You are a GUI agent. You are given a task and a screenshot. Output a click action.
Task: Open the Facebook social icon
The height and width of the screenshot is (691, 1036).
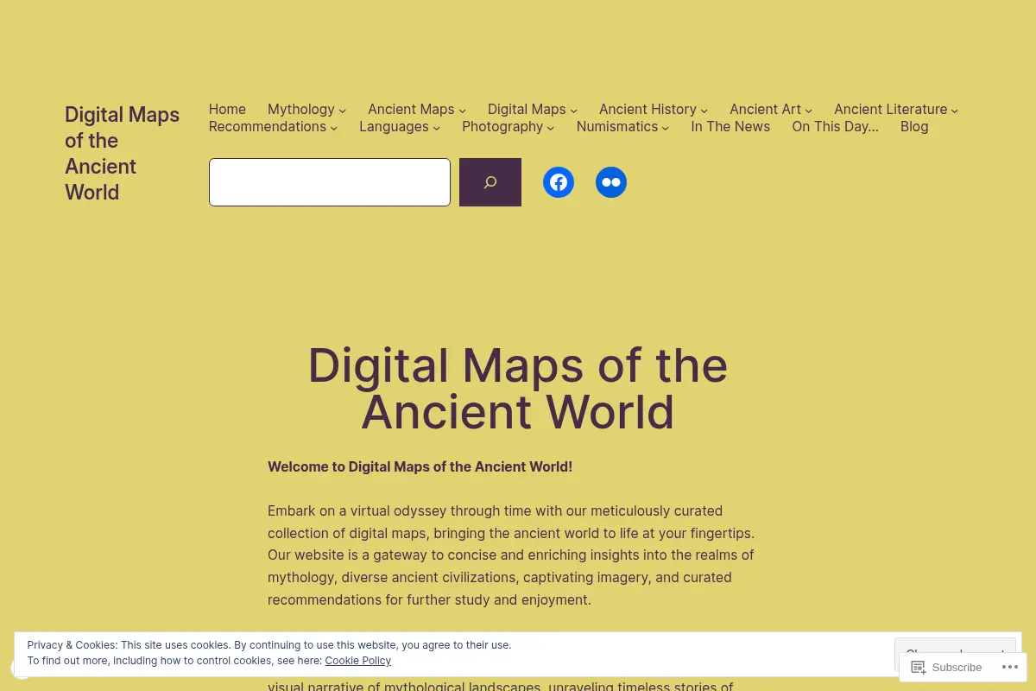pos(559,182)
